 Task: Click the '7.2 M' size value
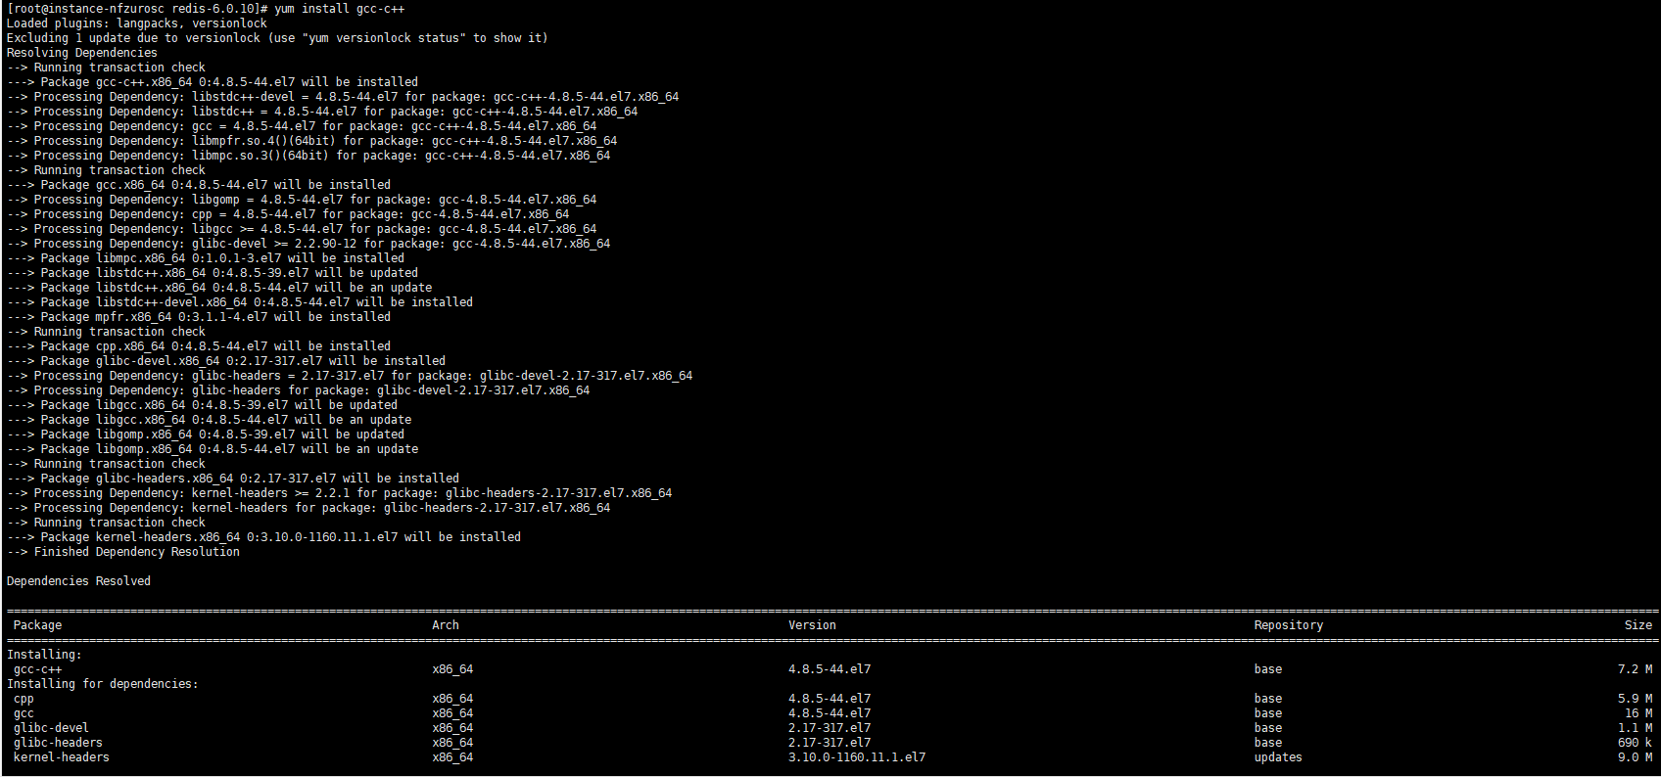pyautogui.click(x=1636, y=669)
